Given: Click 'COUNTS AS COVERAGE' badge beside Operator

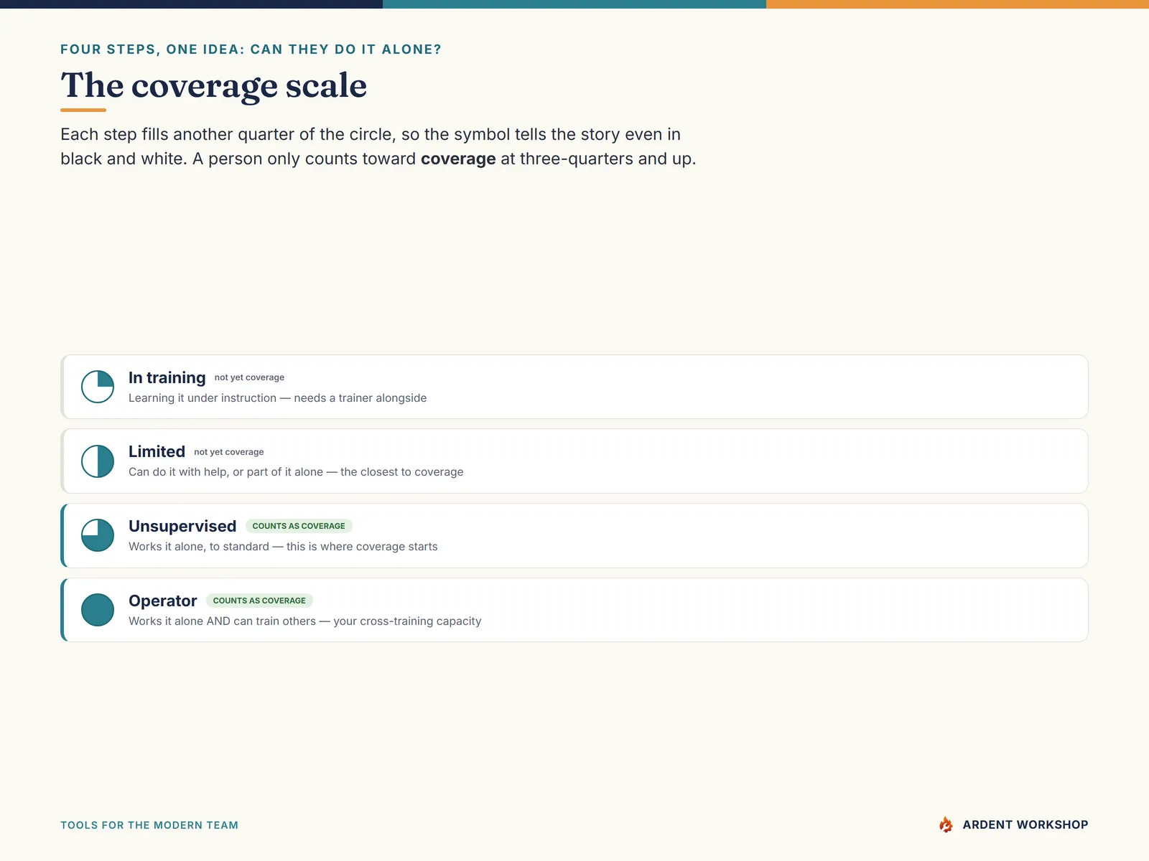Looking at the screenshot, I should 259,601.
